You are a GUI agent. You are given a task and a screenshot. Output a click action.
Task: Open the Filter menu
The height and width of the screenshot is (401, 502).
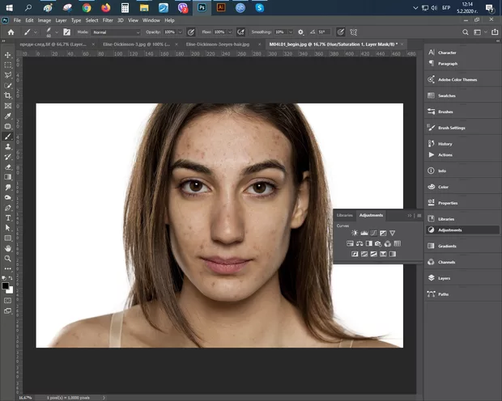point(108,19)
